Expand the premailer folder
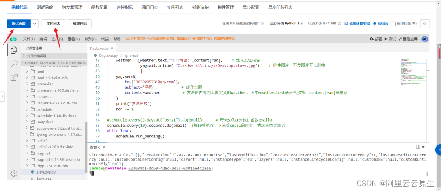This screenshot has width=441, height=191. (27, 84)
